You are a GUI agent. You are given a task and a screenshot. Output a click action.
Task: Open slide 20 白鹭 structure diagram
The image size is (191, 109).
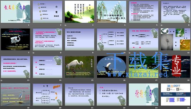point(47,94)
